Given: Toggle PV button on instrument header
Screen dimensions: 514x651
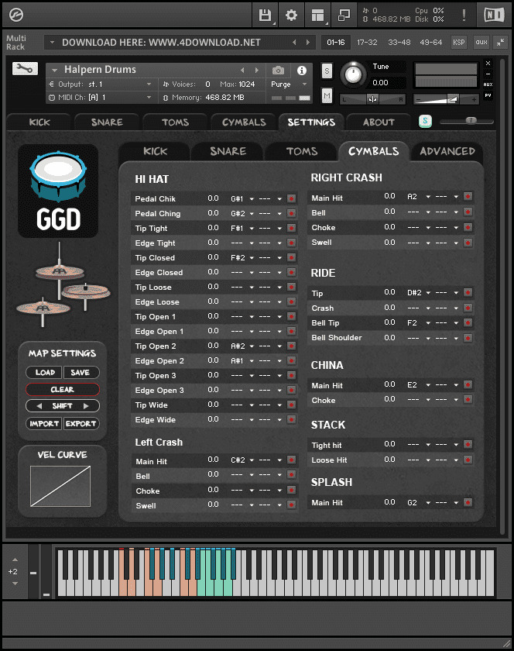Looking at the screenshot, I should pyautogui.click(x=488, y=95).
